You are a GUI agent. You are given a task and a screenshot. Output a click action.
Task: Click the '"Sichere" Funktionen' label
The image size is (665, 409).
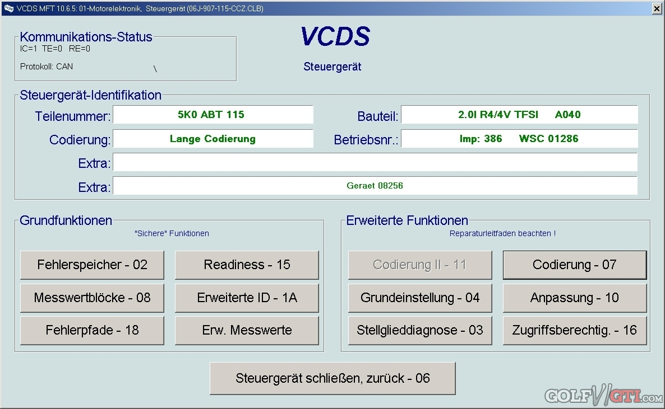click(172, 233)
